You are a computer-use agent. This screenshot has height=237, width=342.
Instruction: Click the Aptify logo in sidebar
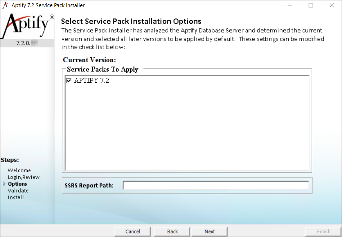click(x=27, y=26)
